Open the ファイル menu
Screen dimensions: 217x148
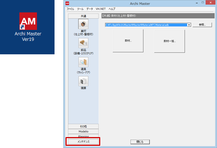pos(70,9)
